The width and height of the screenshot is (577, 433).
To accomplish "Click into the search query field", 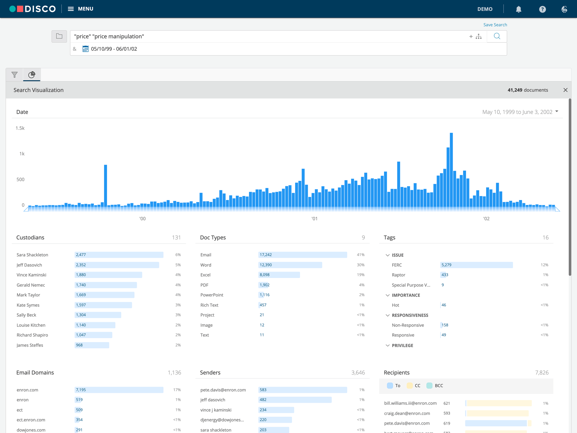I will [260, 36].
